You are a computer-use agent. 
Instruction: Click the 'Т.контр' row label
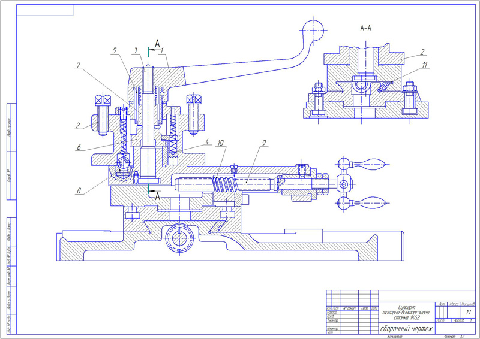pos(333,320)
